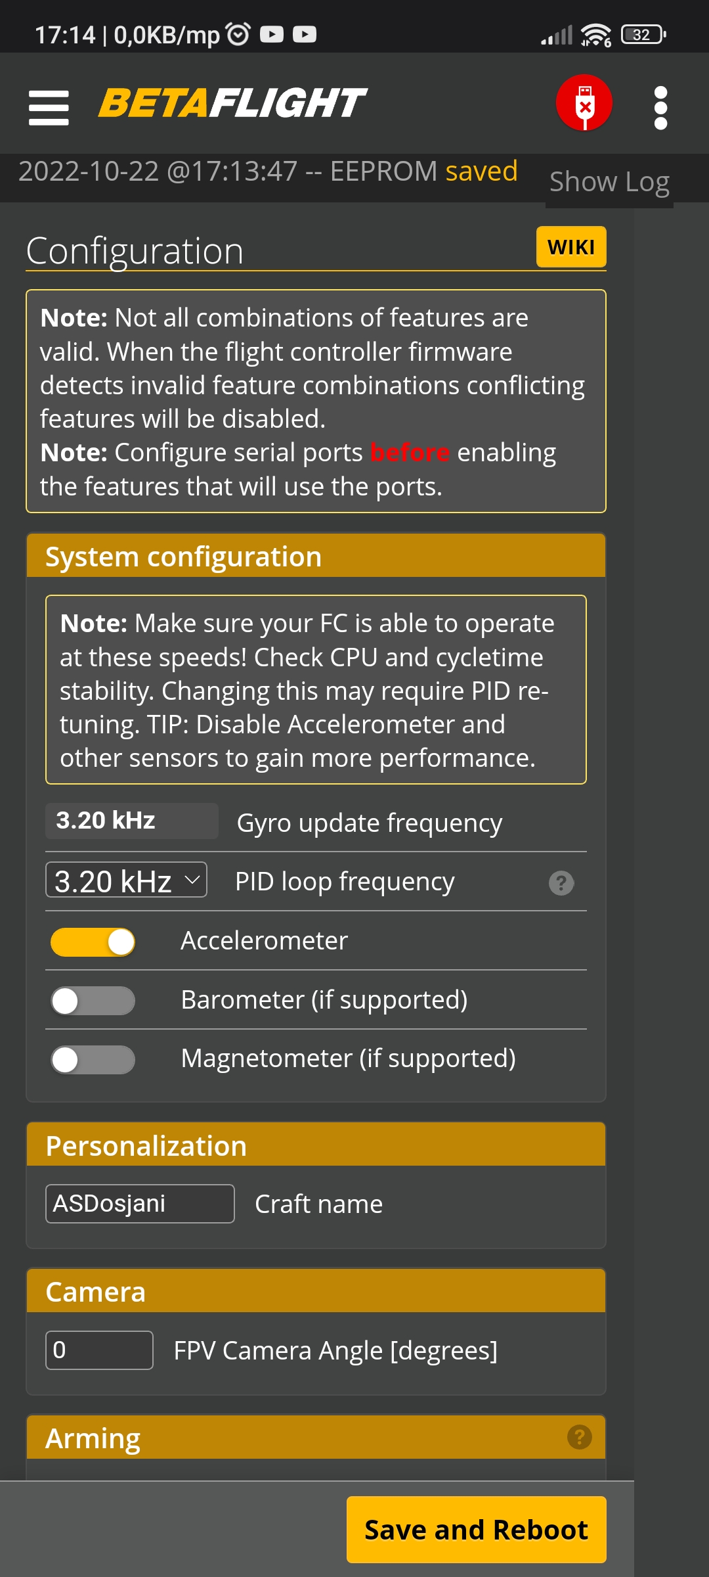Edit the ASDosjani craft name field
This screenshot has width=709, height=1577.
[139, 1203]
